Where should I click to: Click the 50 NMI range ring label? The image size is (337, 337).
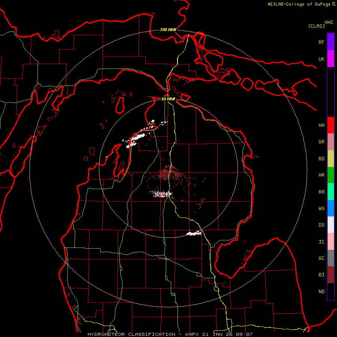[168, 99]
